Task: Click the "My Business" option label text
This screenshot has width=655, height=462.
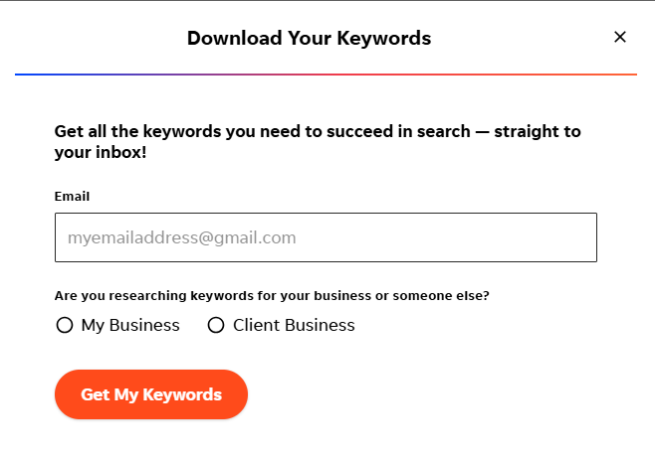Action: coord(130,325)
